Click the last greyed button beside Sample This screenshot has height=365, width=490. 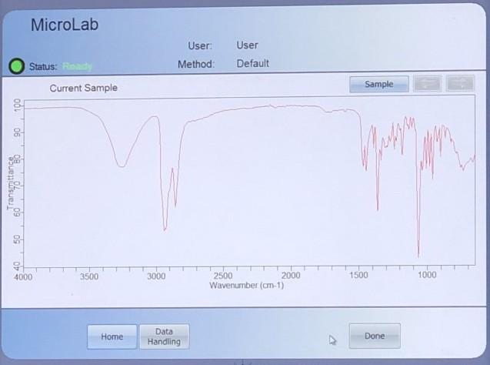click(461, 83)
